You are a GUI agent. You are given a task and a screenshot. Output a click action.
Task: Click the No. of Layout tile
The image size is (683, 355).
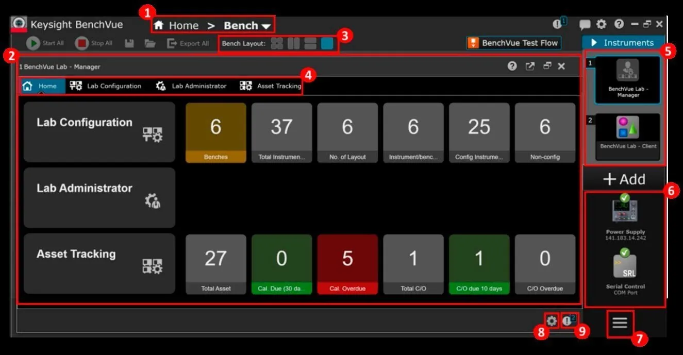tap(347, 133)
